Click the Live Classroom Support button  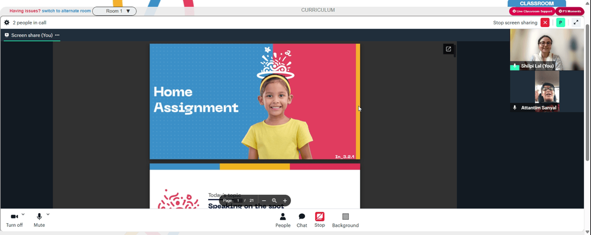tap(532, 11)
